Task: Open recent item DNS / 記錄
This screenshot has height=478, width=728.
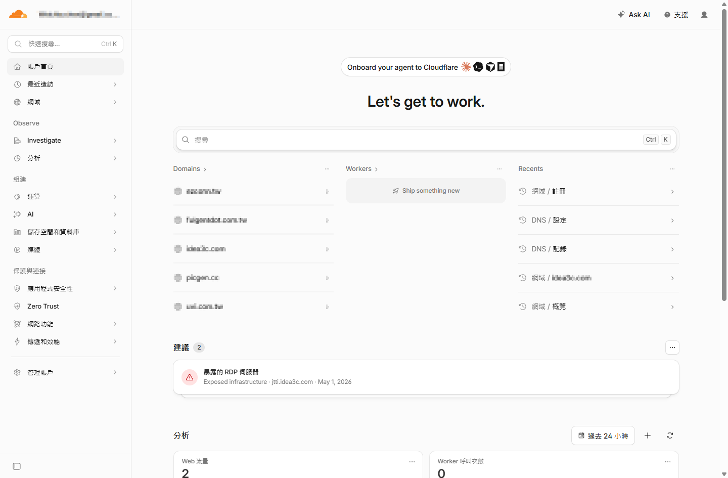Action: [x=598, y=249]
